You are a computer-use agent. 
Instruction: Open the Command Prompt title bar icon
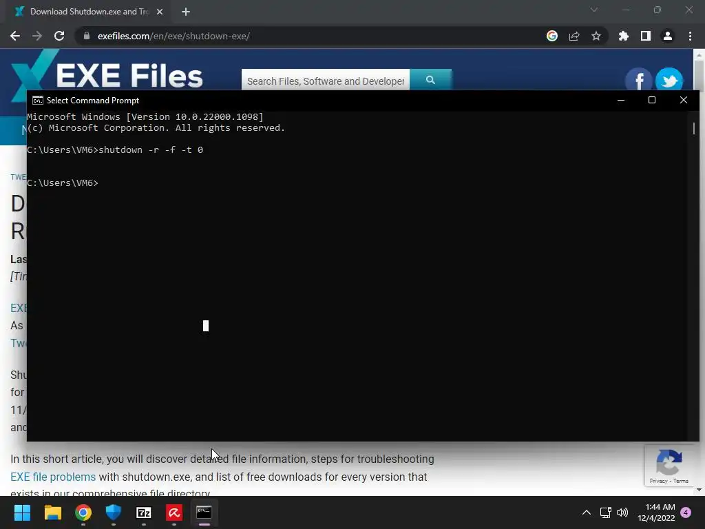tap(38, 101)
